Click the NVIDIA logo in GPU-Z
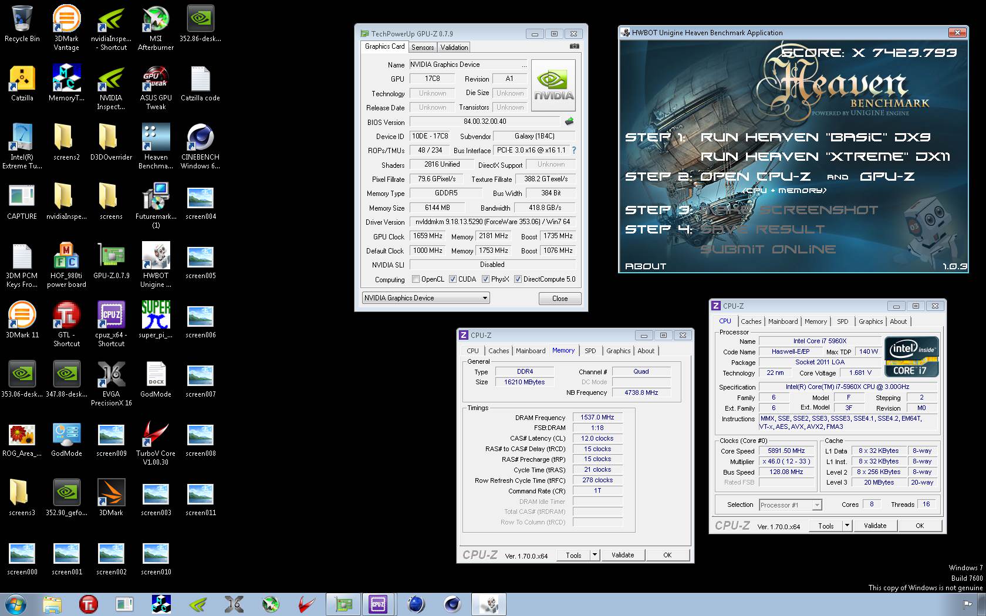The image size is (986, 616). 553,86
